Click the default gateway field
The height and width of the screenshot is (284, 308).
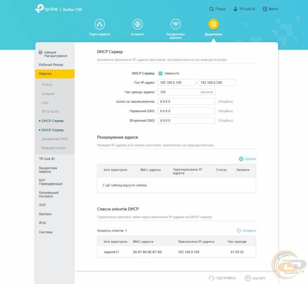[x=186, y=101]
